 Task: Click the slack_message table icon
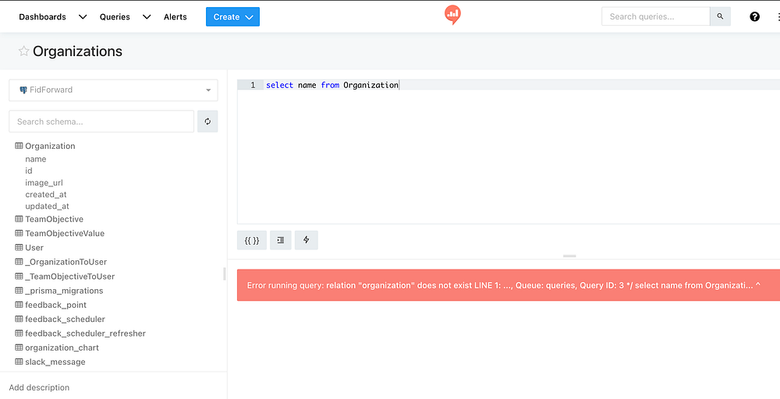19,362
